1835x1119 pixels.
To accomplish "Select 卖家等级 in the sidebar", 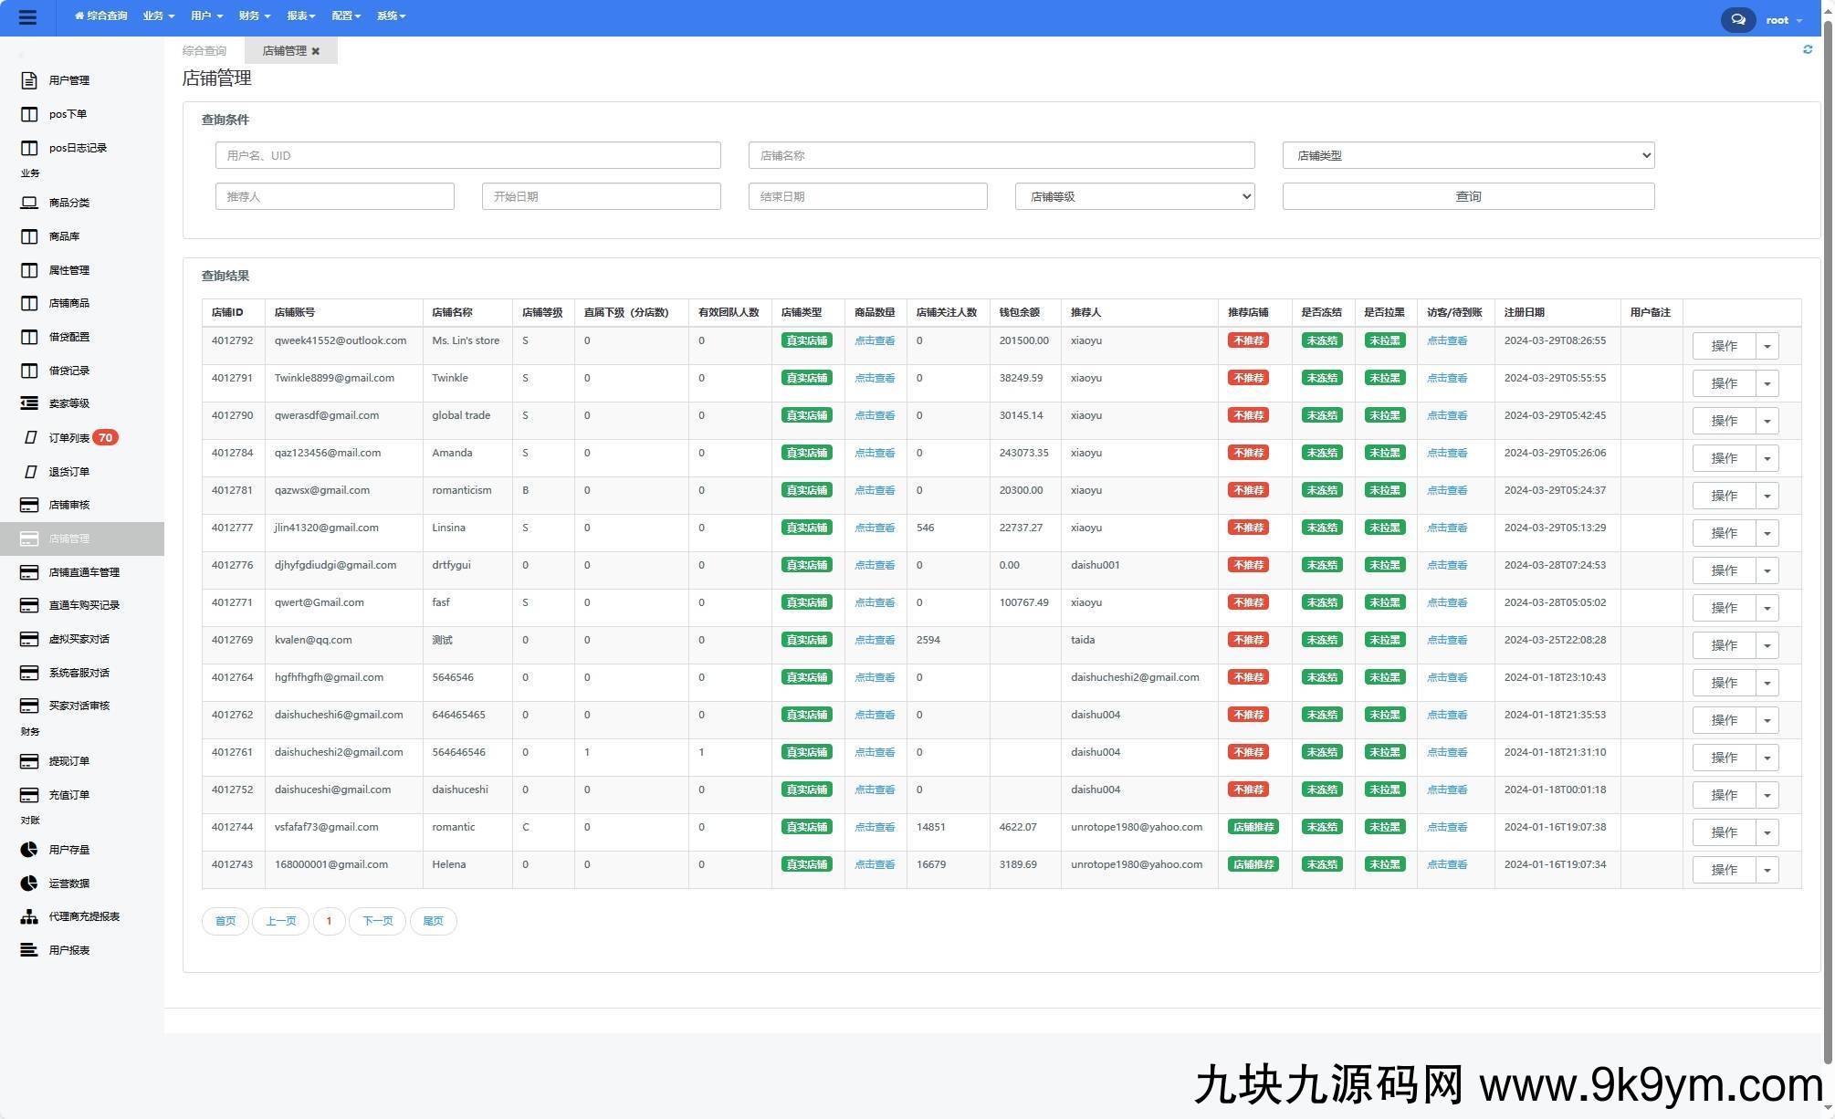I will tap(68, 403).
